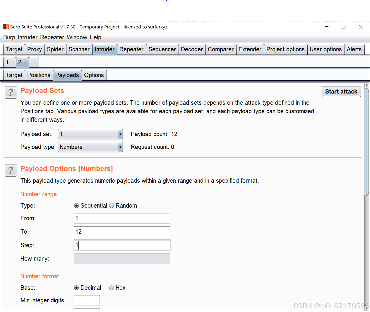Viewport: 370px width, 312px height.
Task: Close Intruder attack tab 2
Action: [25, 62]
